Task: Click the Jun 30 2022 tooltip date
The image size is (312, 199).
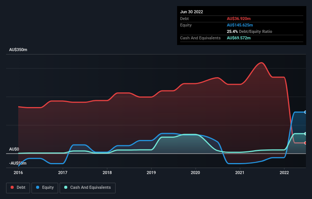Action: click(x=192, y=12)
